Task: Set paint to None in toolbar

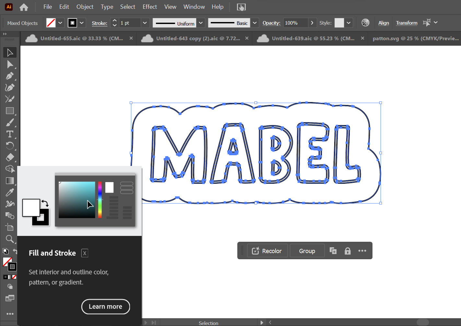Action: pos(14,277)
